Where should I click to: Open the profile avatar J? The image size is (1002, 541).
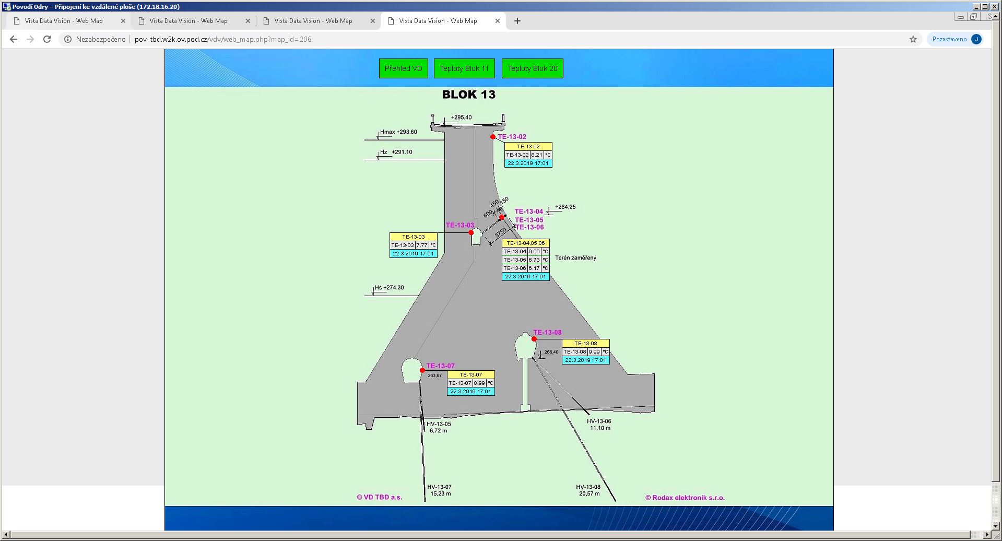(976, 39)
